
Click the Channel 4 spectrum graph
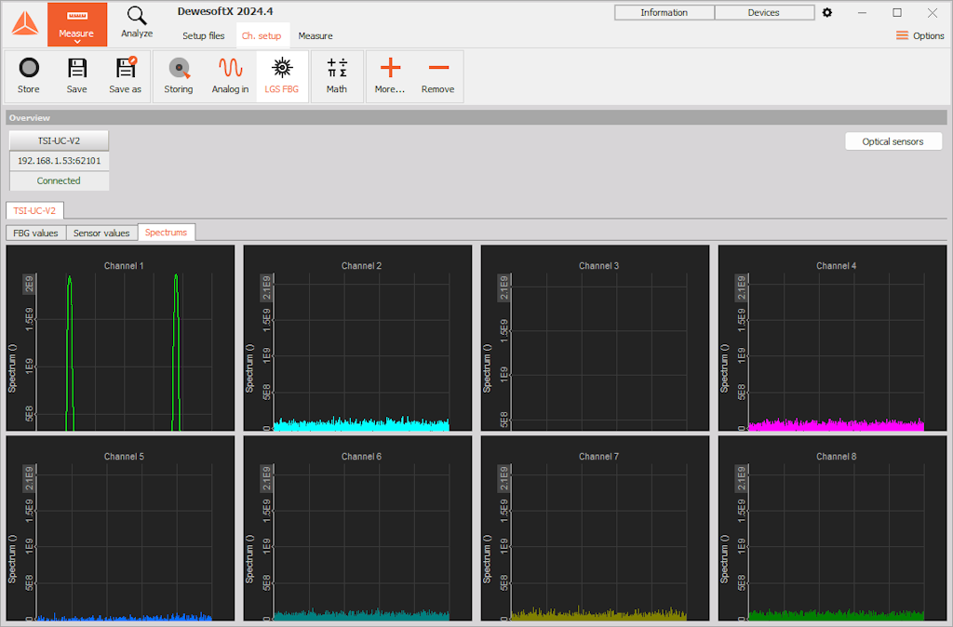coord(833,338)
